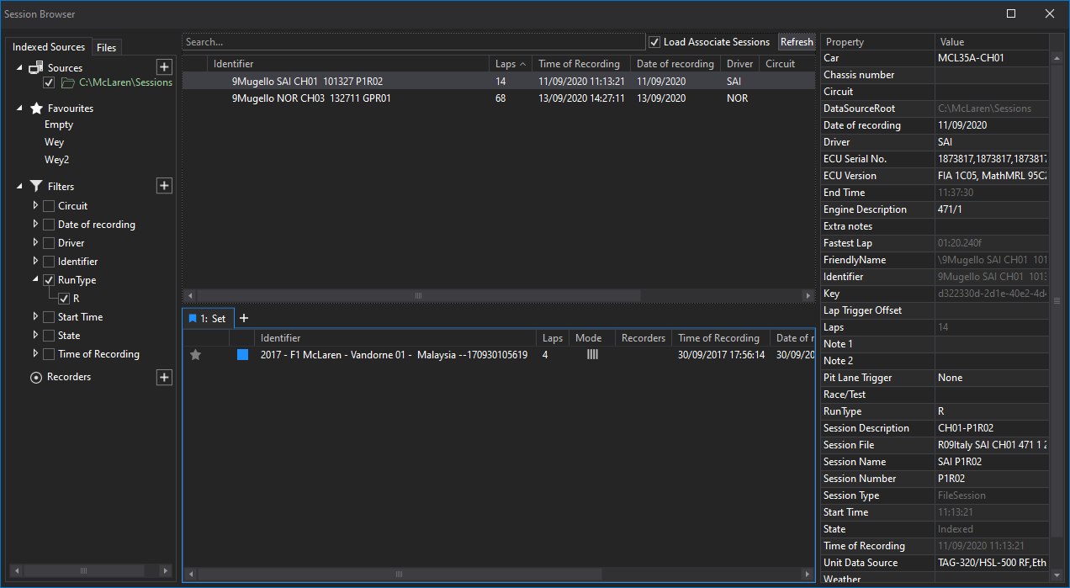Expand the Date of recording filter
Viewport: 1070px width, 588px height.
click(35, 224)
